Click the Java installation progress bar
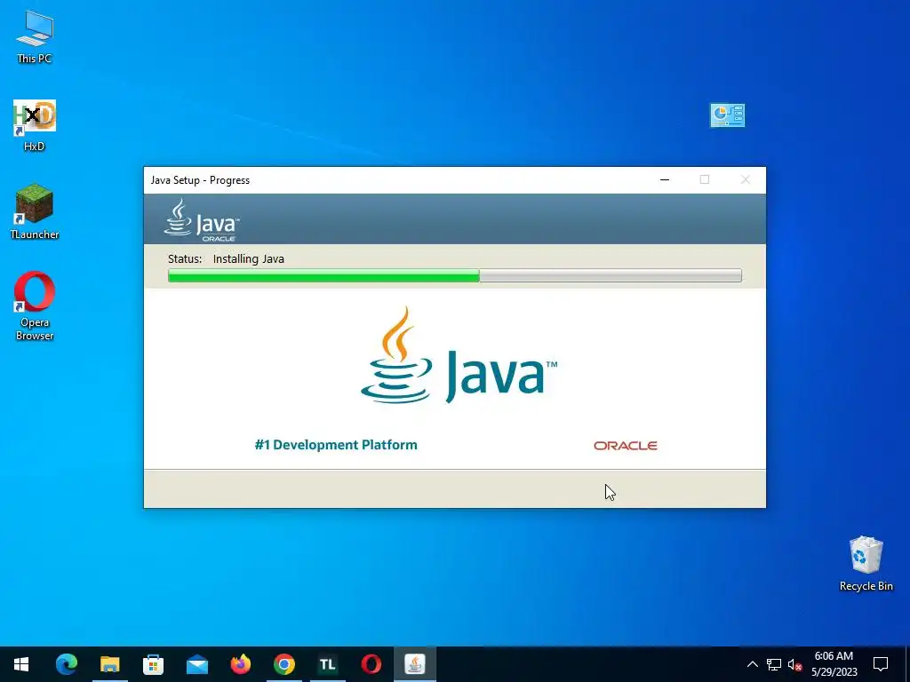The image size is (910, 682). [x=454, y=275]
